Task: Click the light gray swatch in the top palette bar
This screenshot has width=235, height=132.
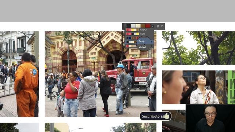Action: (133, 26)
